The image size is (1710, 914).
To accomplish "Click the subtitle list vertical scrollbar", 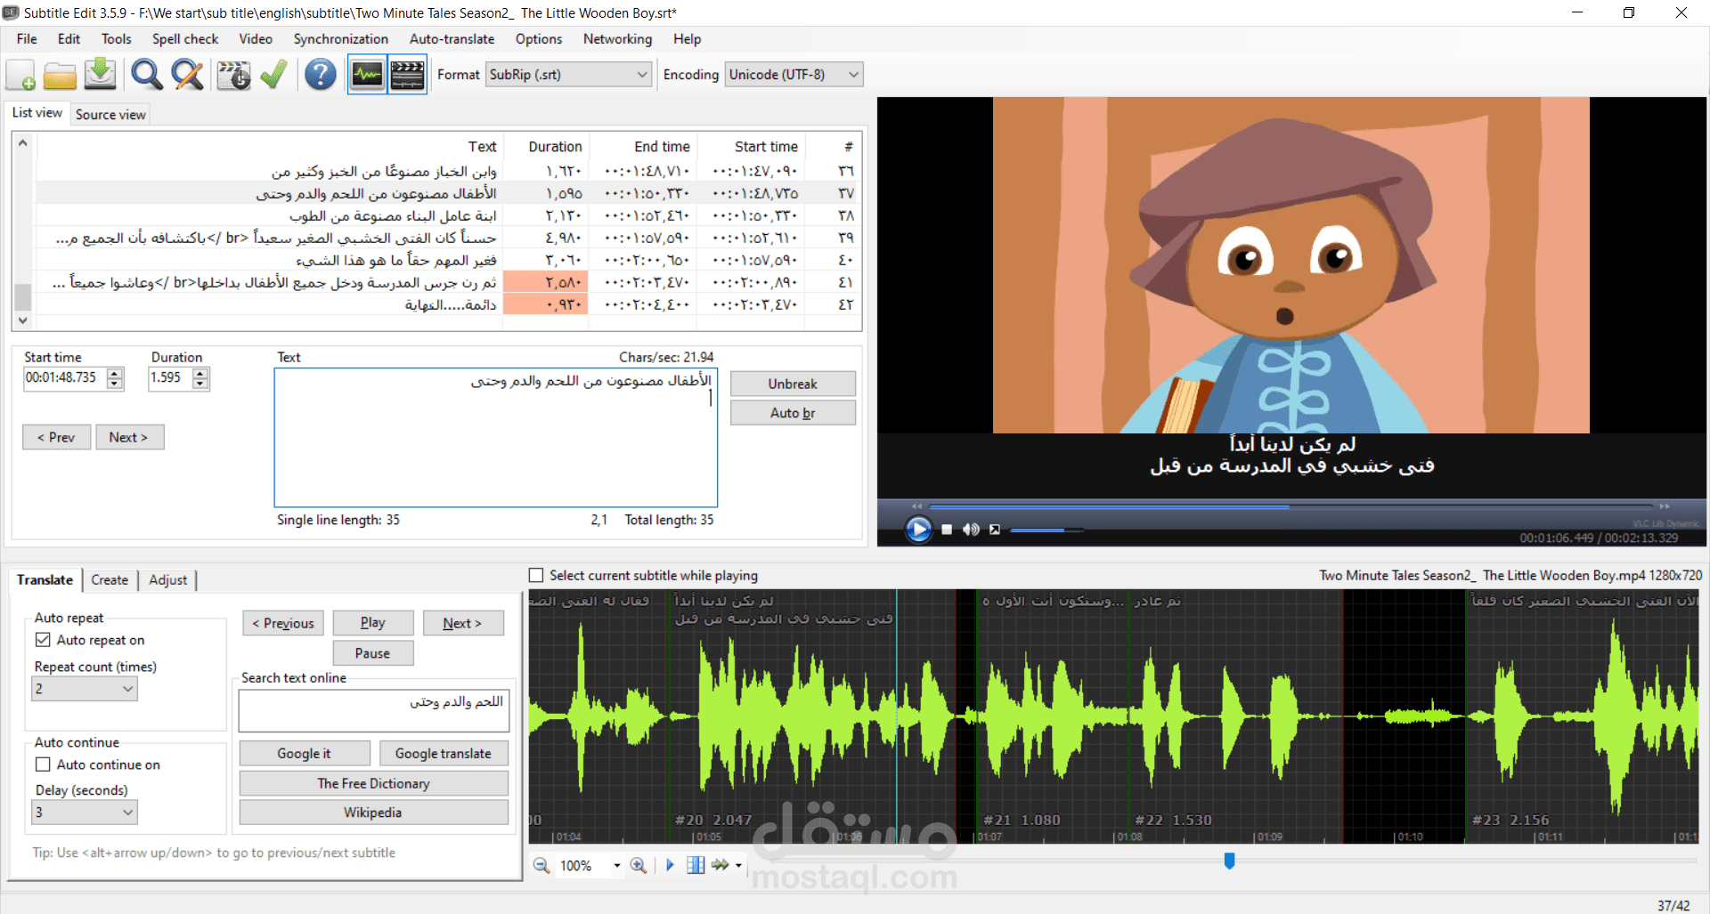I will pos(23,231).
